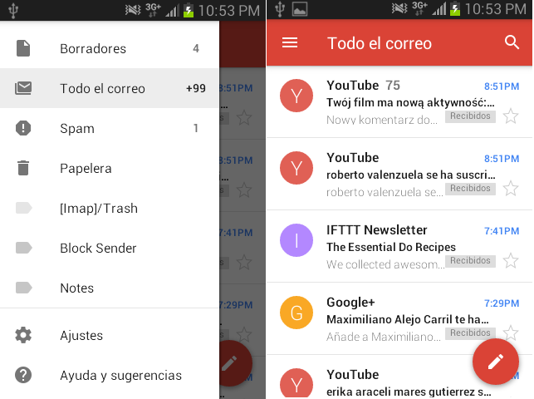Viewport: 534px width, 399px height.
Task: Tap the Block Sender label tag icon
Action: tap(24, 248)
